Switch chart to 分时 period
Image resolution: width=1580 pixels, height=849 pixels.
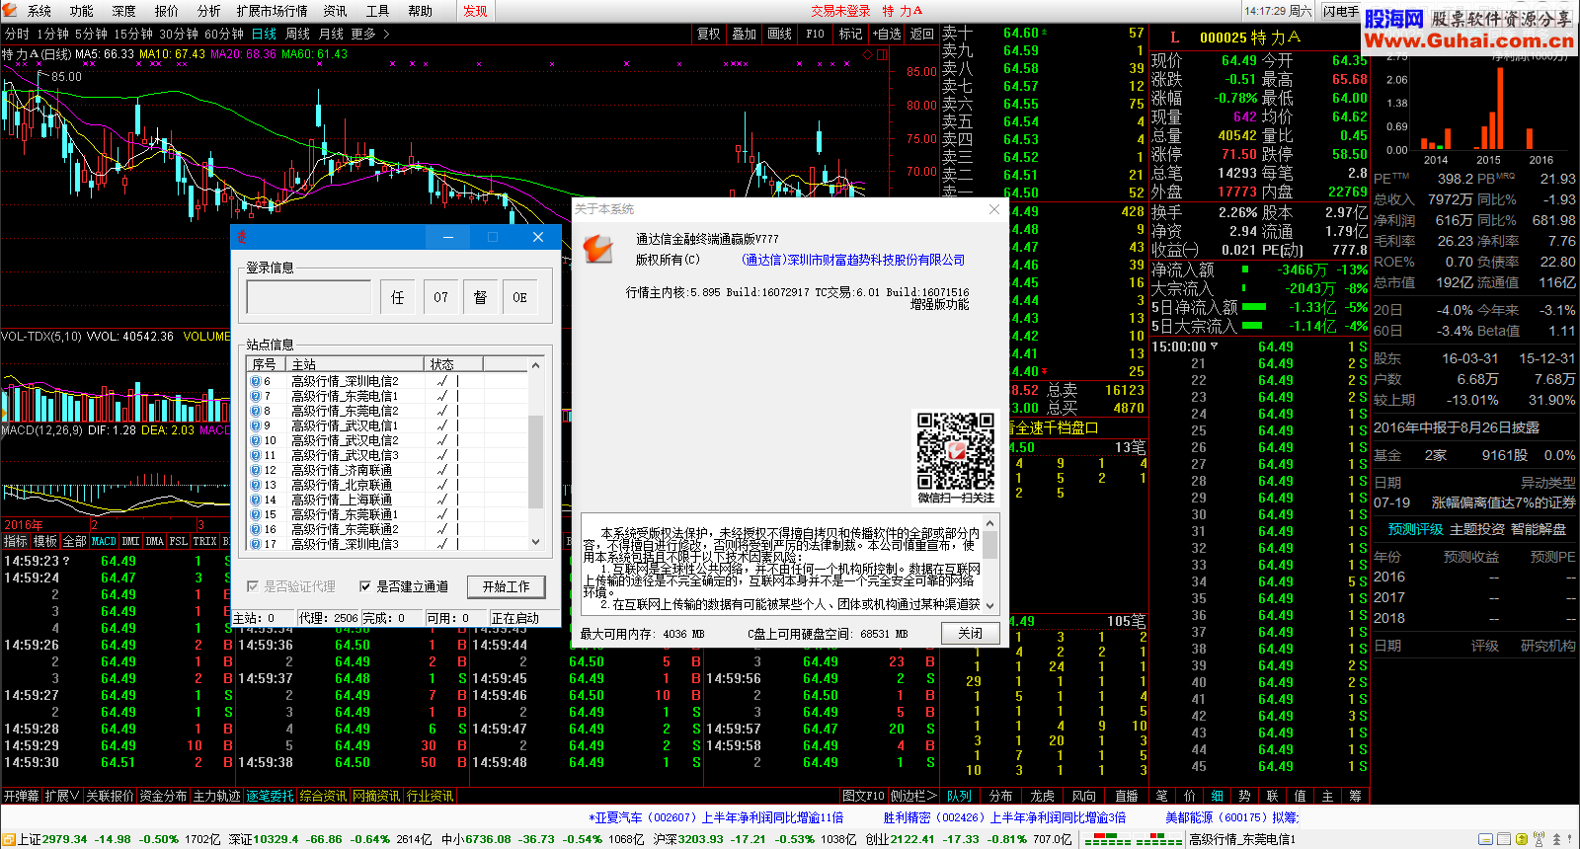[x=17, y=34]
